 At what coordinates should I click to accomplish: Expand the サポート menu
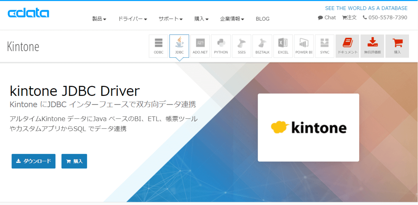point(171,19)
